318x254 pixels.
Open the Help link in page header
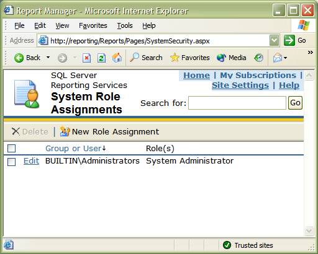[x=289, y=85]
